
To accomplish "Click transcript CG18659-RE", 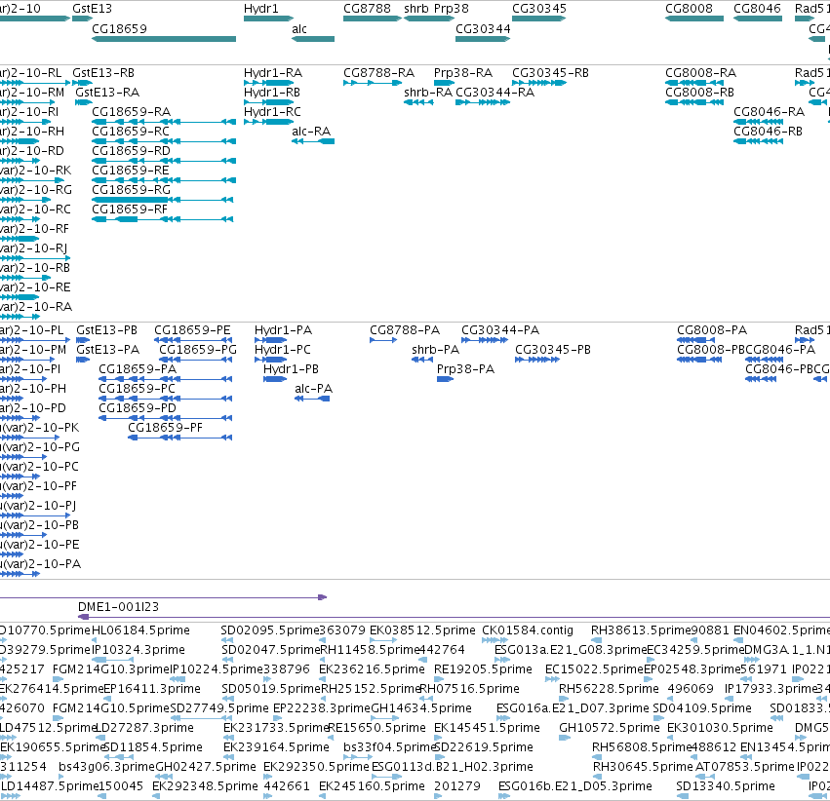I will [131, 171].
